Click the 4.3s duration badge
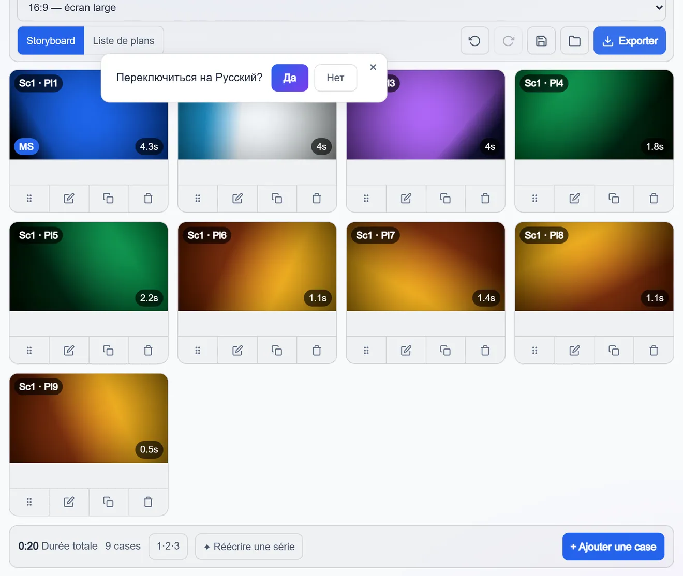The width and height of the screenshot is (683, 576). point(149,147)
